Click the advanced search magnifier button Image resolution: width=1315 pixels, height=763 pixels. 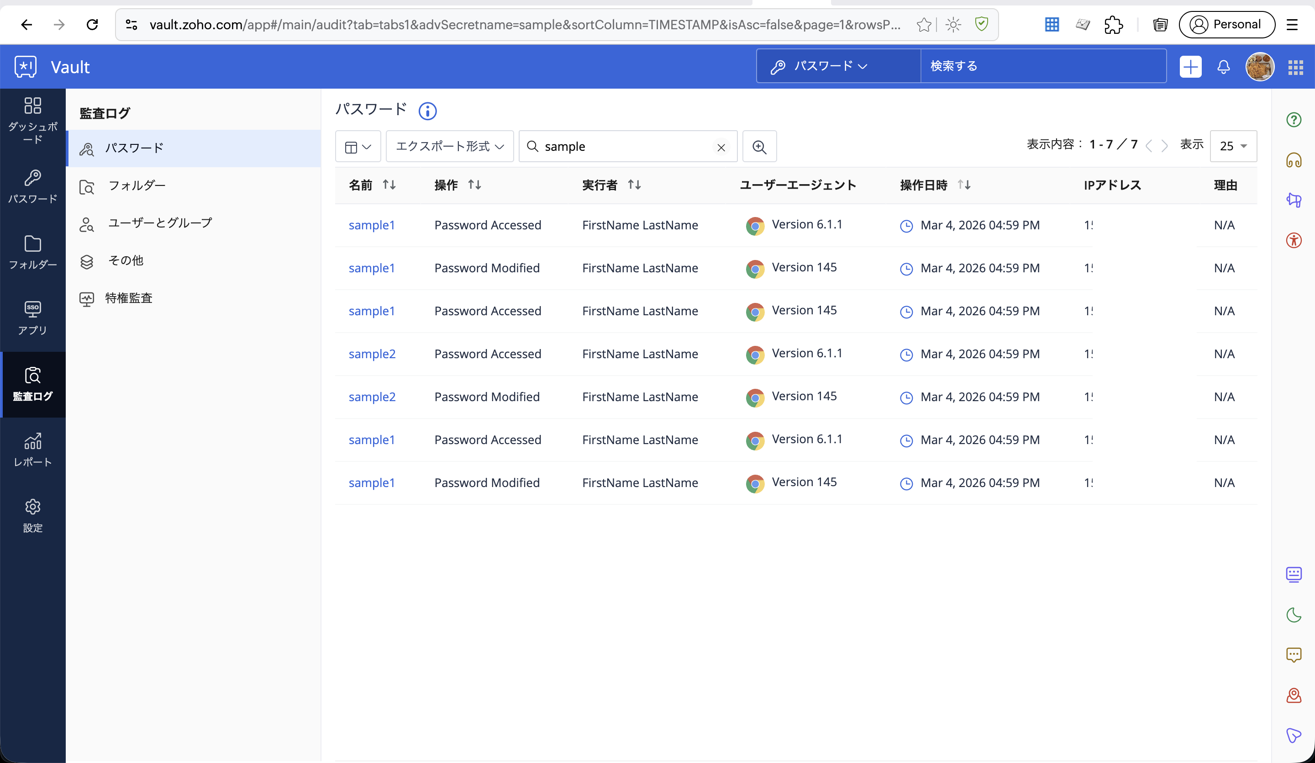[x=759, y=147]
